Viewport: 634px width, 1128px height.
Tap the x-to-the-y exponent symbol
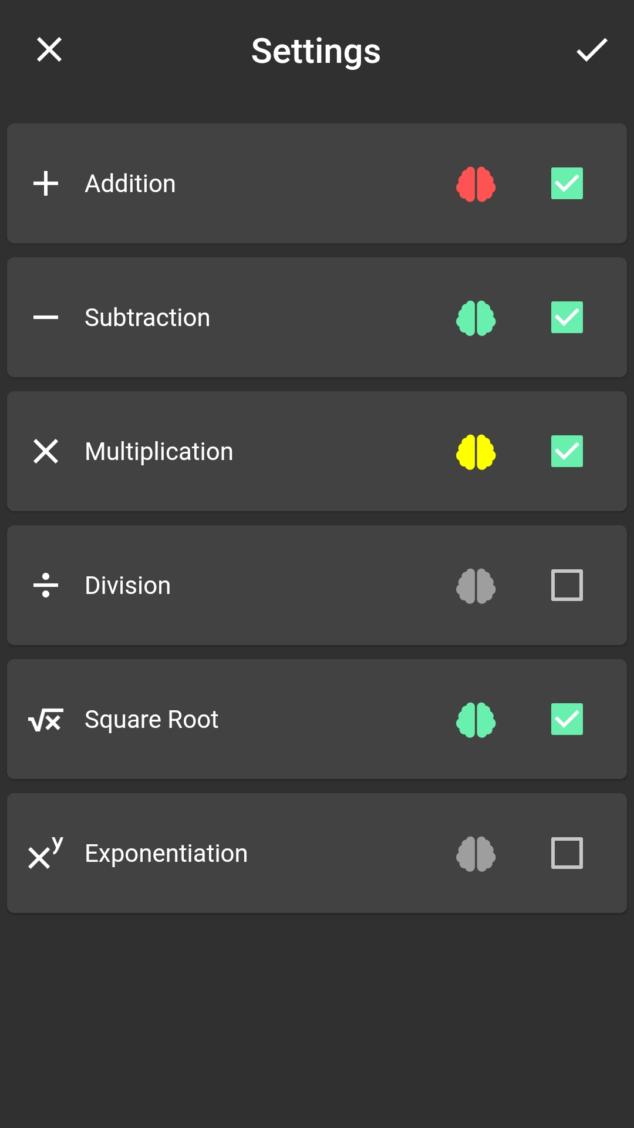click(x=46, y=852)
